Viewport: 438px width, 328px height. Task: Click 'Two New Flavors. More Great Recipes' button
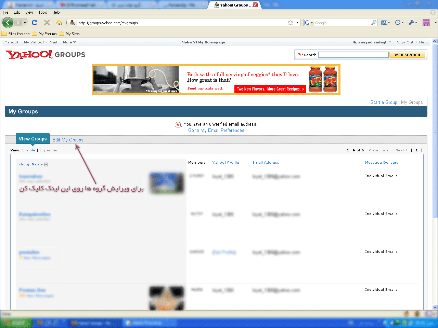pos(270,89)
